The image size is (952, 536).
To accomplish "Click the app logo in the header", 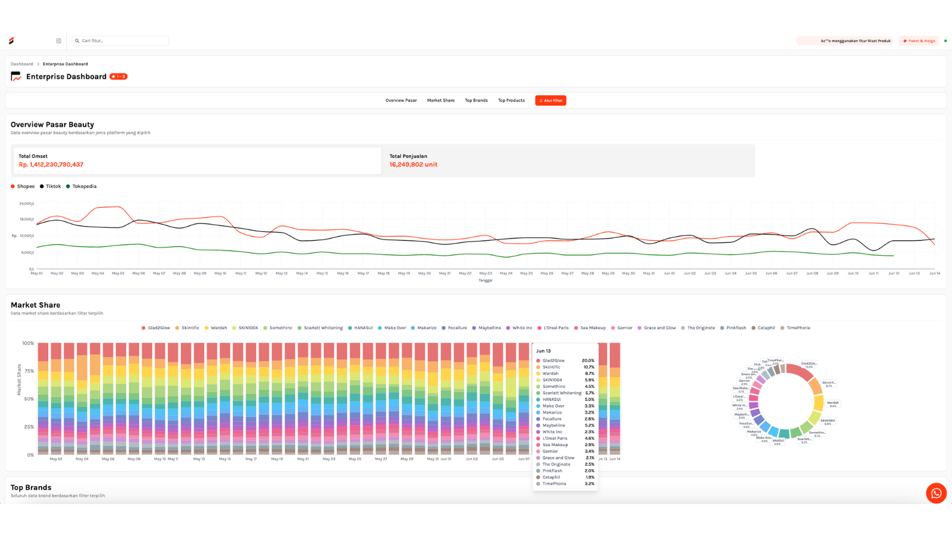I will point(11,41).
